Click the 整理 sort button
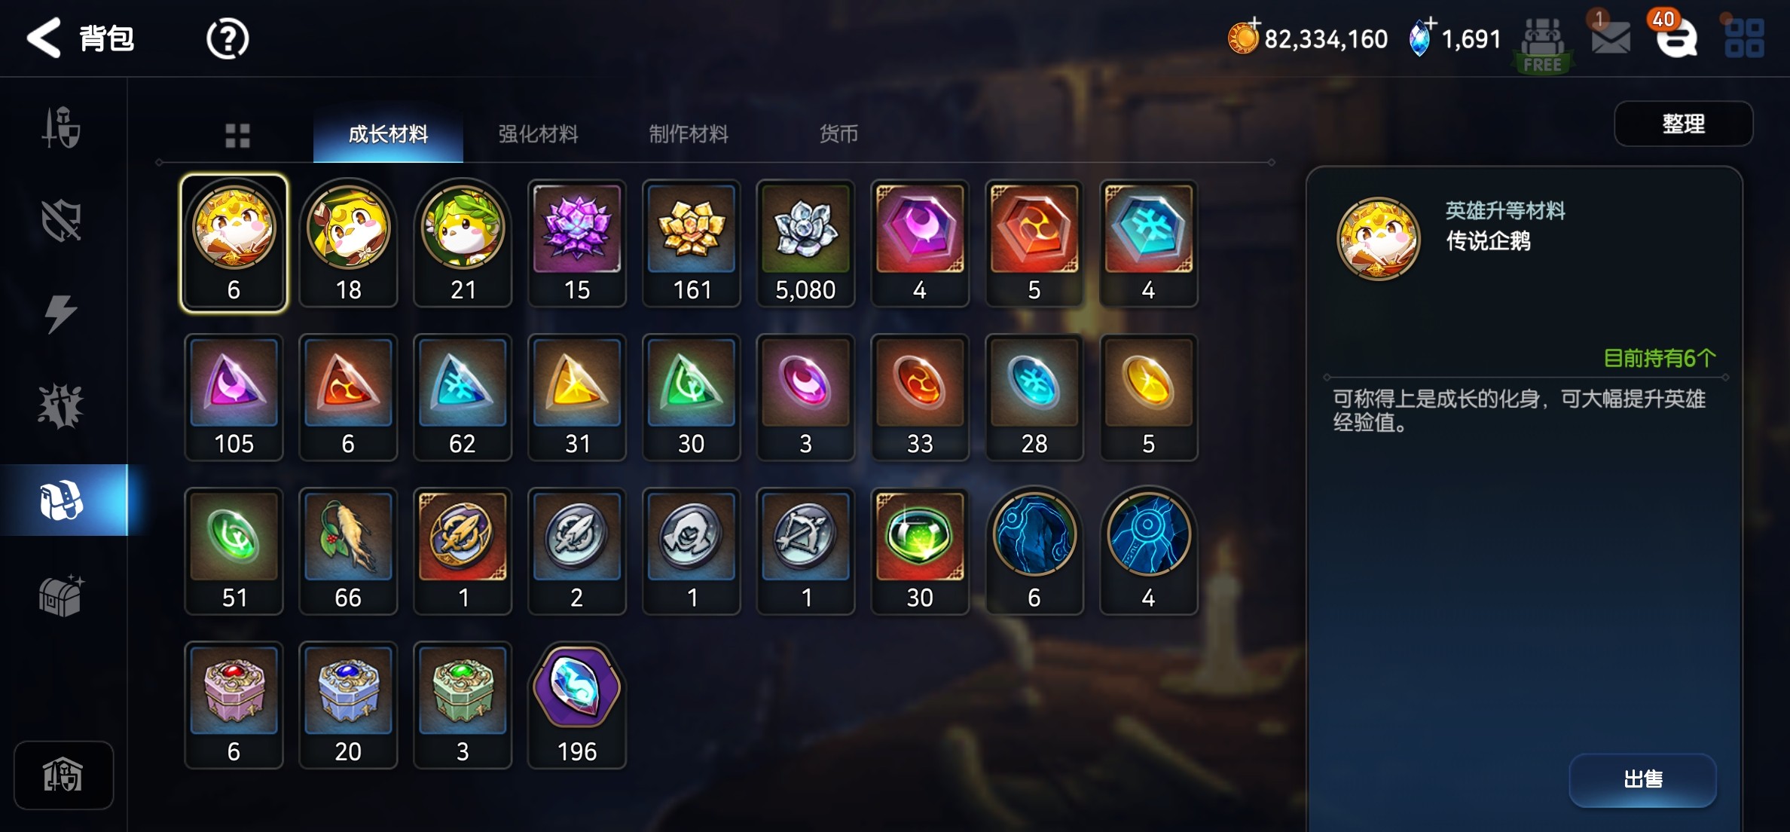 1684,124
